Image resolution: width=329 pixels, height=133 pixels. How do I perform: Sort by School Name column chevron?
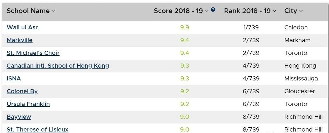point(53,11)
